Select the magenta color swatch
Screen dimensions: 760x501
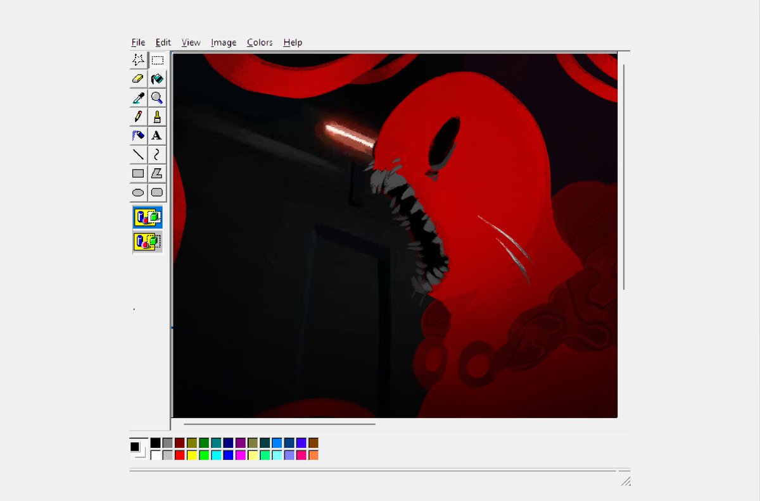pos(241,455)
